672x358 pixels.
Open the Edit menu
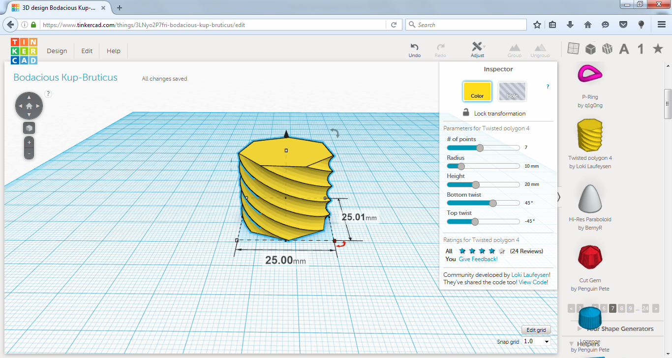point(87,51)
